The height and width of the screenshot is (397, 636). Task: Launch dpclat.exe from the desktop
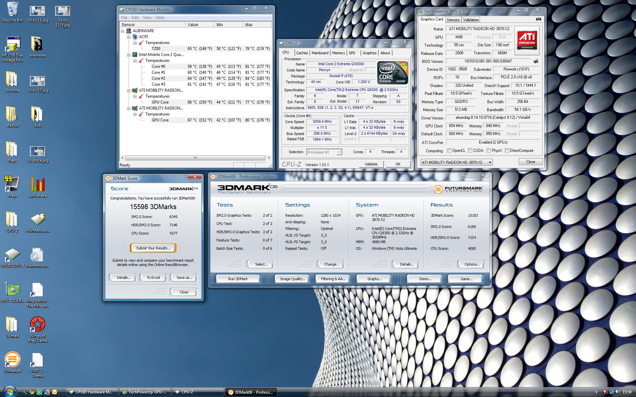pyautogui.click(x=37, y=187)
